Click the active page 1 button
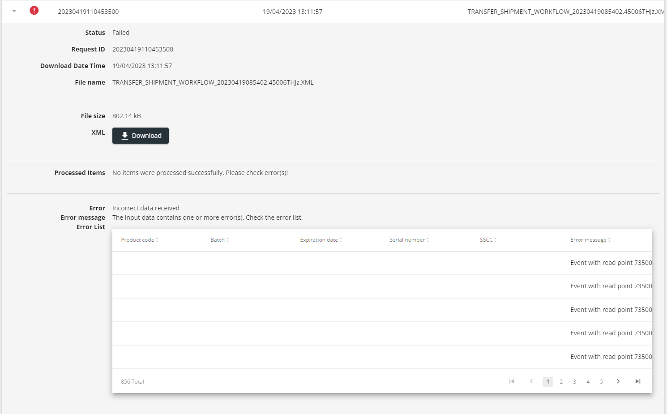The height and width of the screenshot is (414, 667). [547, 381]
